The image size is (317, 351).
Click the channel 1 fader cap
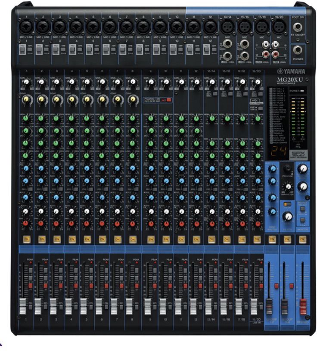coord(23,306)
